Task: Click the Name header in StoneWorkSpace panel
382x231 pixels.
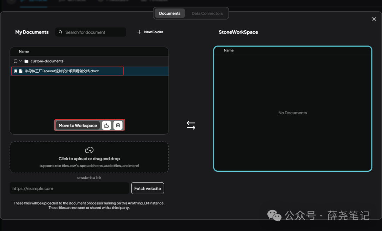Action: (228, 50)
